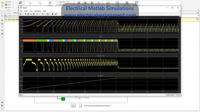Click Step Forward in Simulink toolstrip
The height and width of the screenshot is (112, 200).
click(x=92, y=3)
